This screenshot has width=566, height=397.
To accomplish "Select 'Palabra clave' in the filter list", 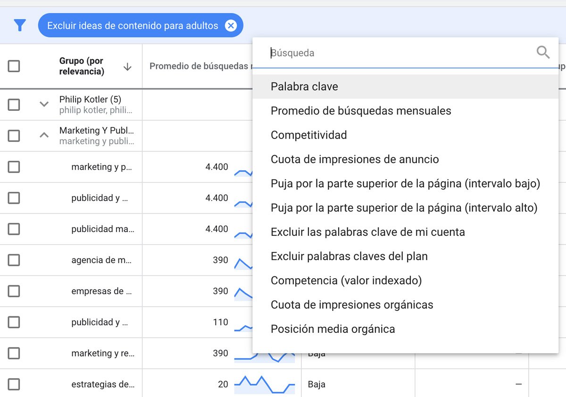I will point(304,87).
